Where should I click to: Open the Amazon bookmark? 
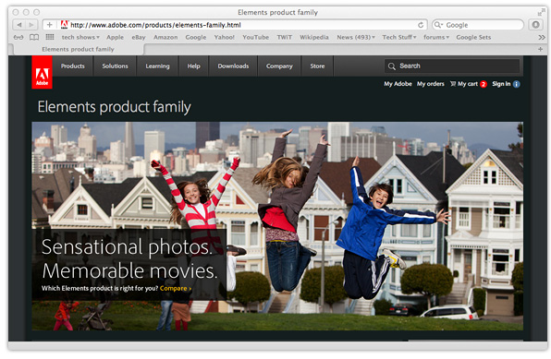pyautogui.click(x=165, y=37)
